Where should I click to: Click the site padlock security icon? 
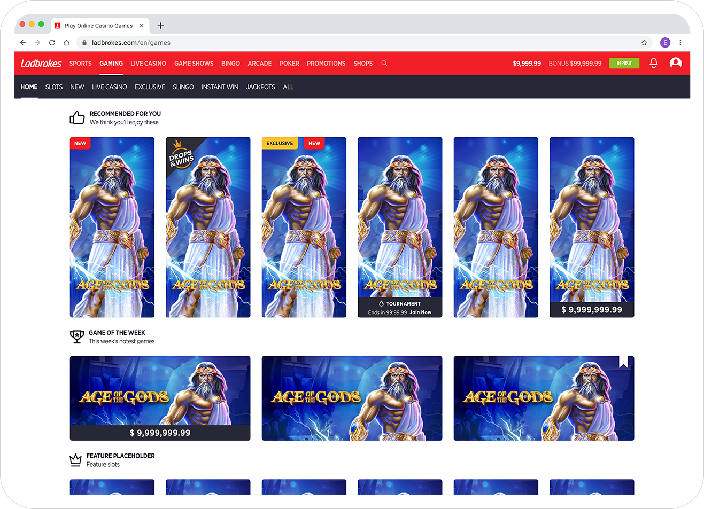point(84,43)
